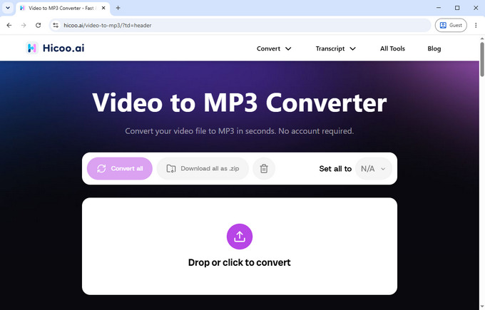Click the browser forward arrow

[24, 26]
